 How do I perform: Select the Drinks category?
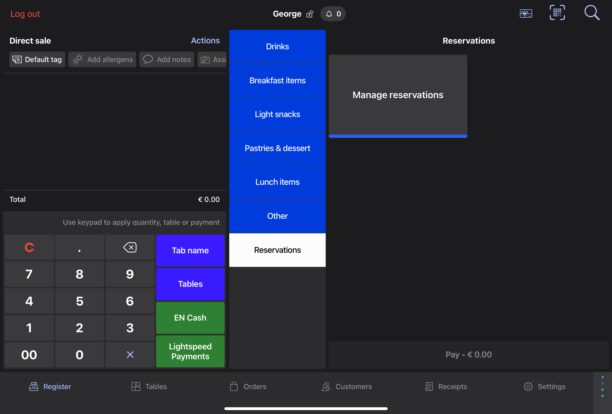click(277, 46)
